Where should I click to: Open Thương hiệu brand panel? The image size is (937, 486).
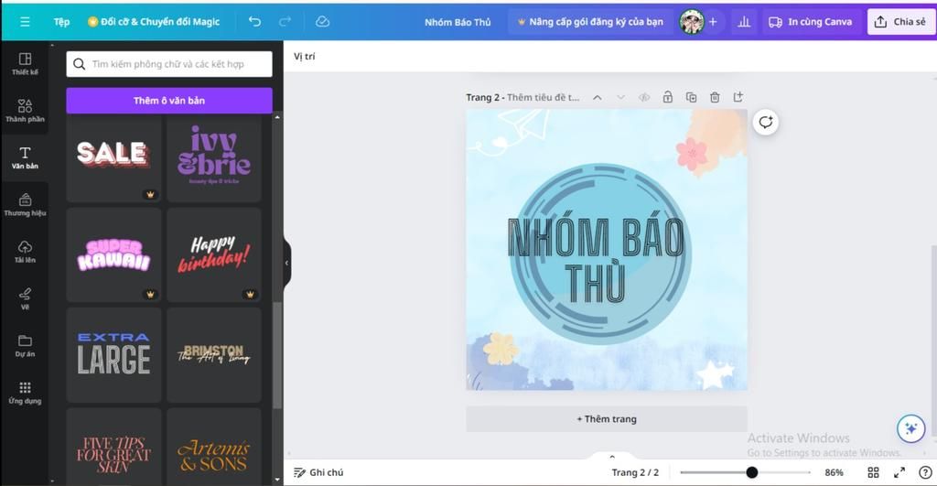(25, 204)
